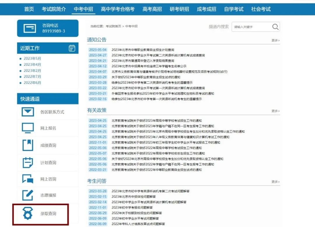
Task: Go to 首页 in the top navigation
Action: (x=29, y=9)
